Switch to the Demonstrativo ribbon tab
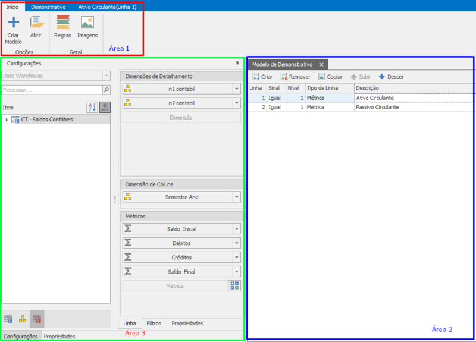 coord(48,7)
